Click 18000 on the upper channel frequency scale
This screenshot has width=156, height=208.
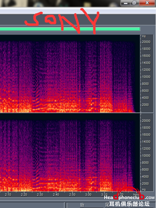tap(146, 49)
